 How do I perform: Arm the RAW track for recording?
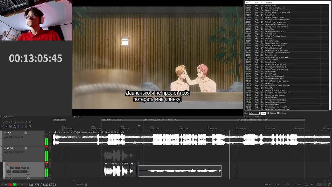5,133
